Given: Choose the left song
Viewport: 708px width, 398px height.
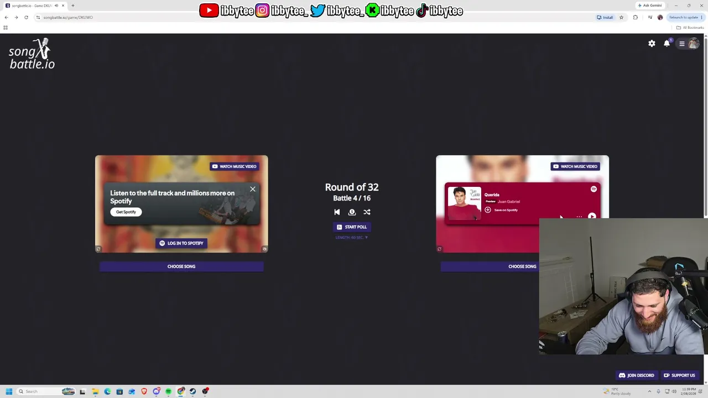Looking at the screenshot, I should click(x=181, y=266).
